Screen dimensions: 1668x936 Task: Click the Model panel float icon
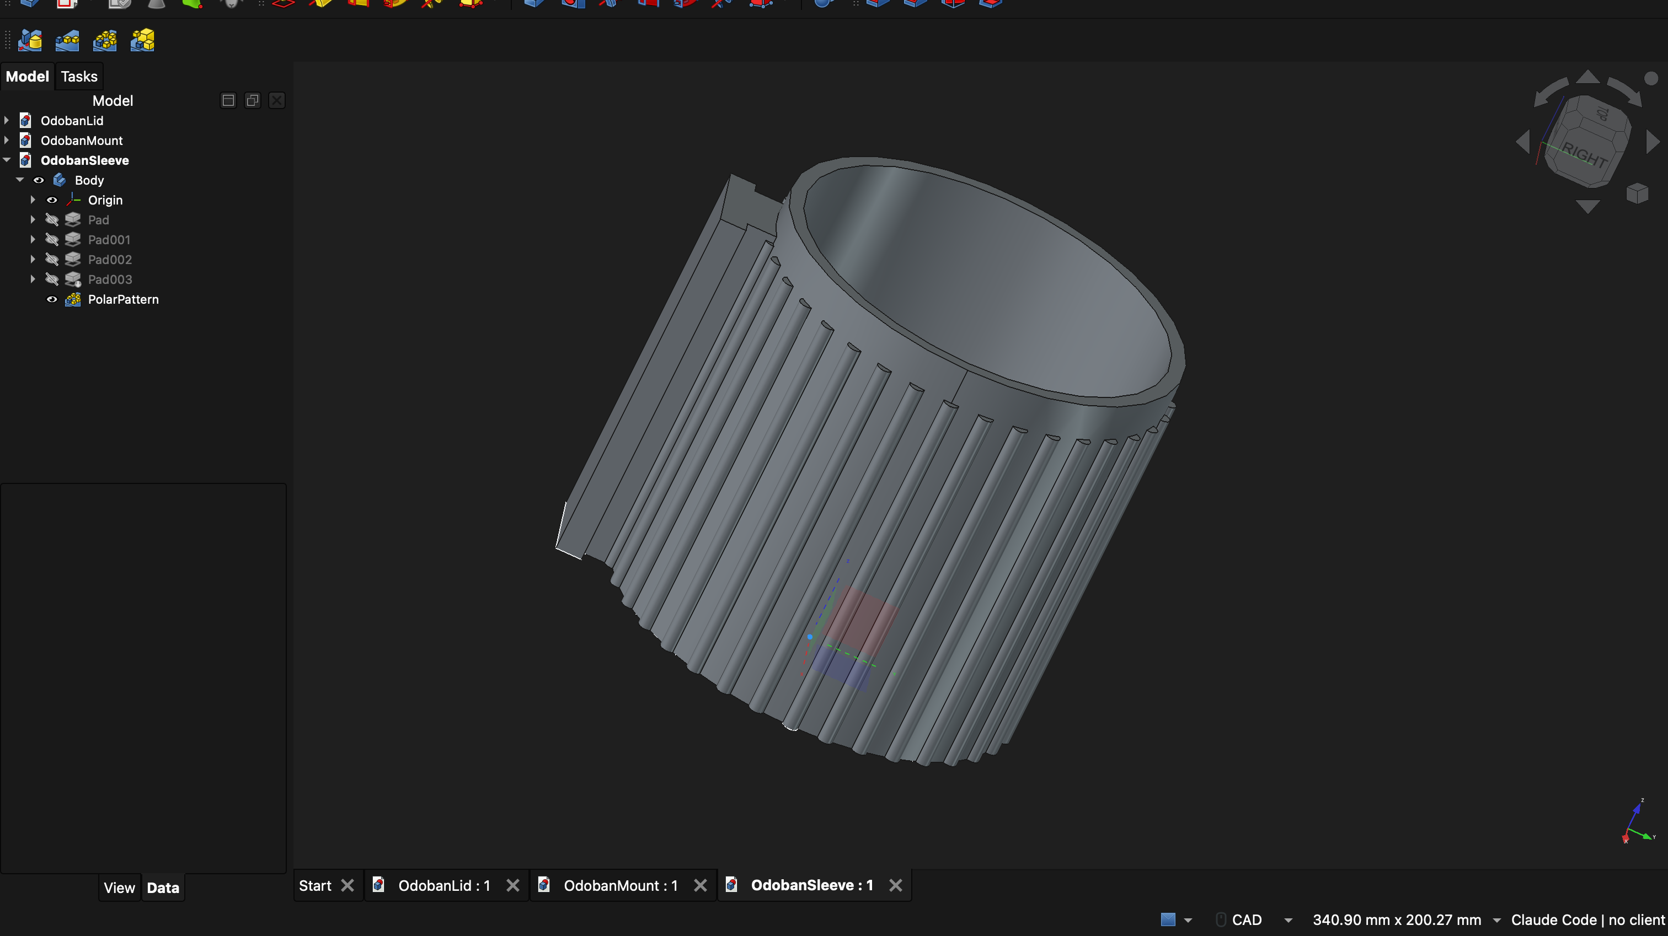[x=253, y=100]
